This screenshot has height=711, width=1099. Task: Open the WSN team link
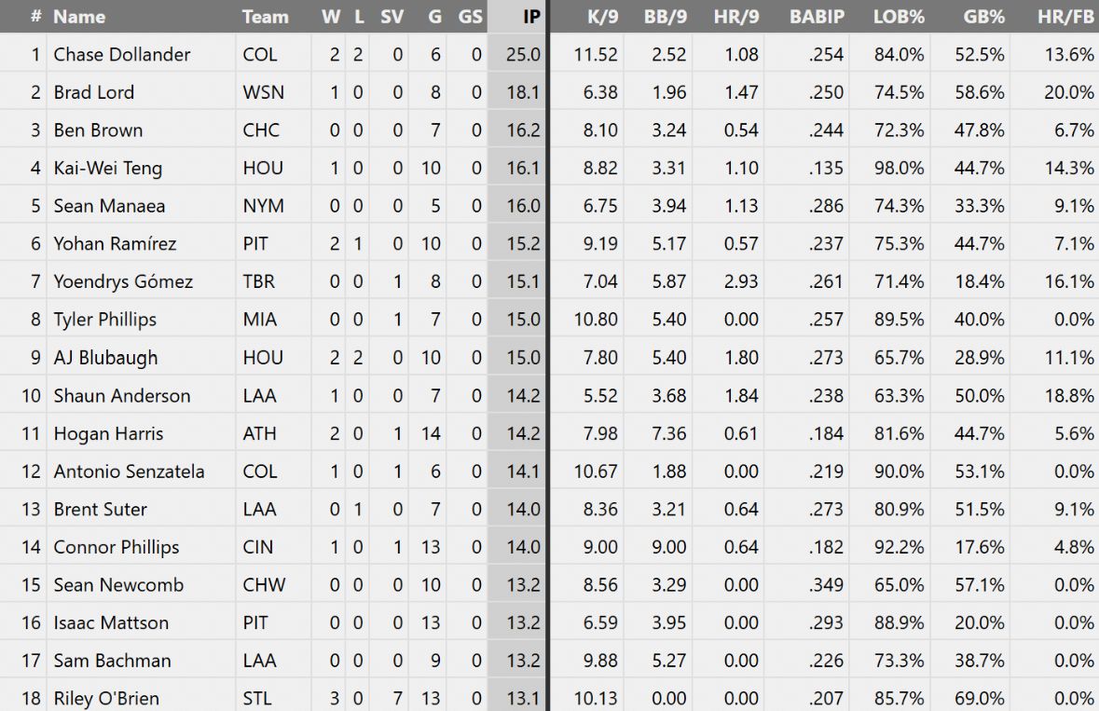click(x=263, y=92)
